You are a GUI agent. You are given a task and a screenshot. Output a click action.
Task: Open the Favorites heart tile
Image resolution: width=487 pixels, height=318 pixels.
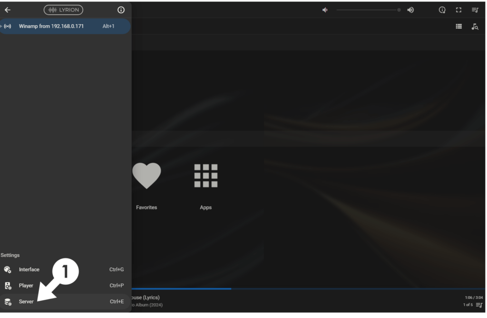coord(146,176)
